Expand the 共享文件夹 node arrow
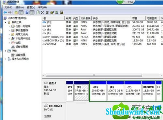The width and height of the screenshot is (163, 120). pos(9,35)
